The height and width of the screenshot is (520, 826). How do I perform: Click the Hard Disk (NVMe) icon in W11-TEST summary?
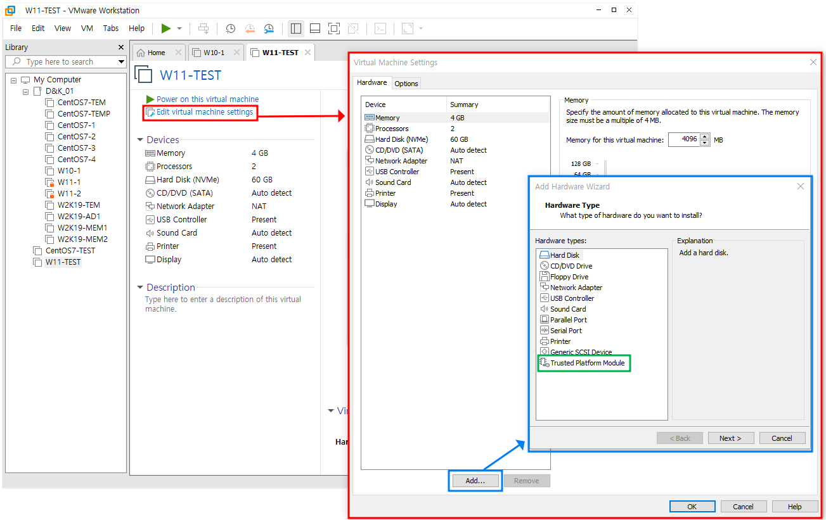[x=150, y=180]
